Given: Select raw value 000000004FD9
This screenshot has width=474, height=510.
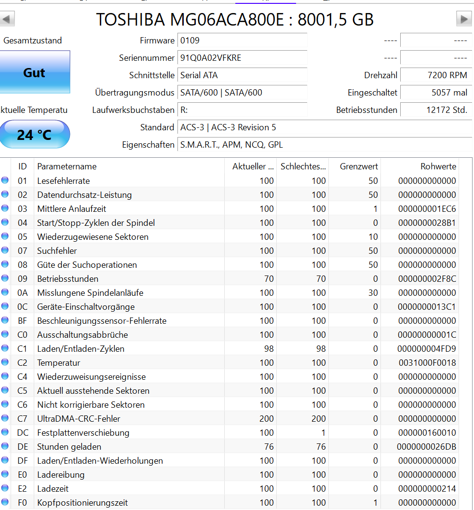Looking at the screenshot, I should pyautogui.click(x=427, y=348).
